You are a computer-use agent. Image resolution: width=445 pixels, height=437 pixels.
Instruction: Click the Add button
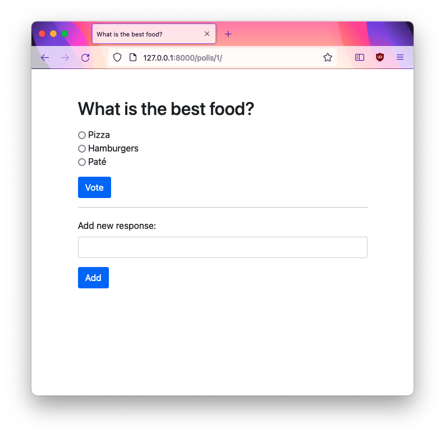pyautogui.click(x=93, y=278)
